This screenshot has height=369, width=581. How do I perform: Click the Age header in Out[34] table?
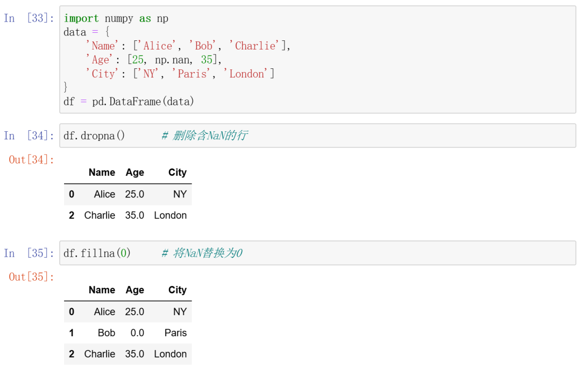click(x=134, y=173)
